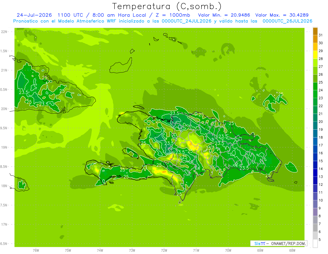The height and width of the screenshot is (254, 328).
Task: Select the dark orange swatch above 31
Action: (x=315, y=31)
